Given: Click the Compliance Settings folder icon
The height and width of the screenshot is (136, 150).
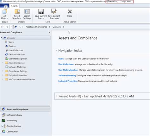Looking at the screenshot, I should click(7, 71).
